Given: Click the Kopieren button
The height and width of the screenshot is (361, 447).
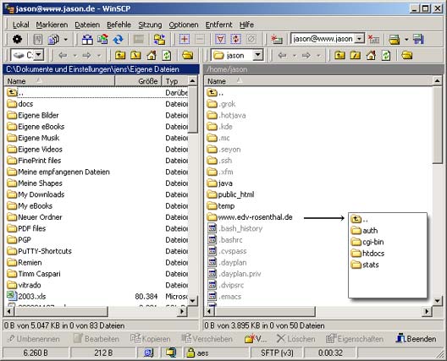Looking at the screenshot, I should (x=150, y=338).
